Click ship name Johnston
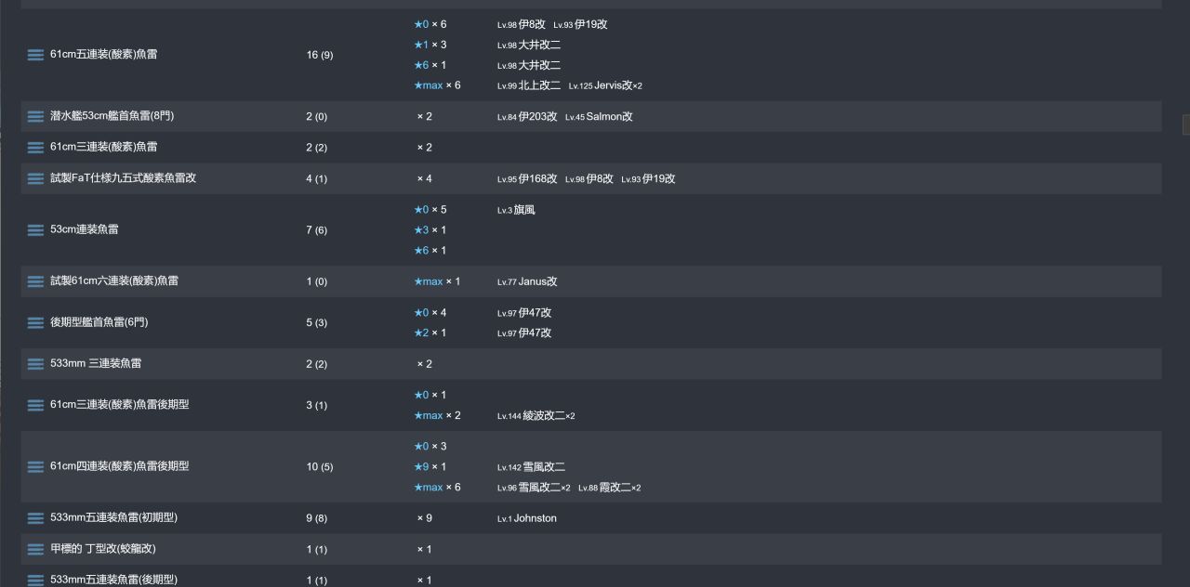Viewport: 1190px width, 587px height. (535, 518)
